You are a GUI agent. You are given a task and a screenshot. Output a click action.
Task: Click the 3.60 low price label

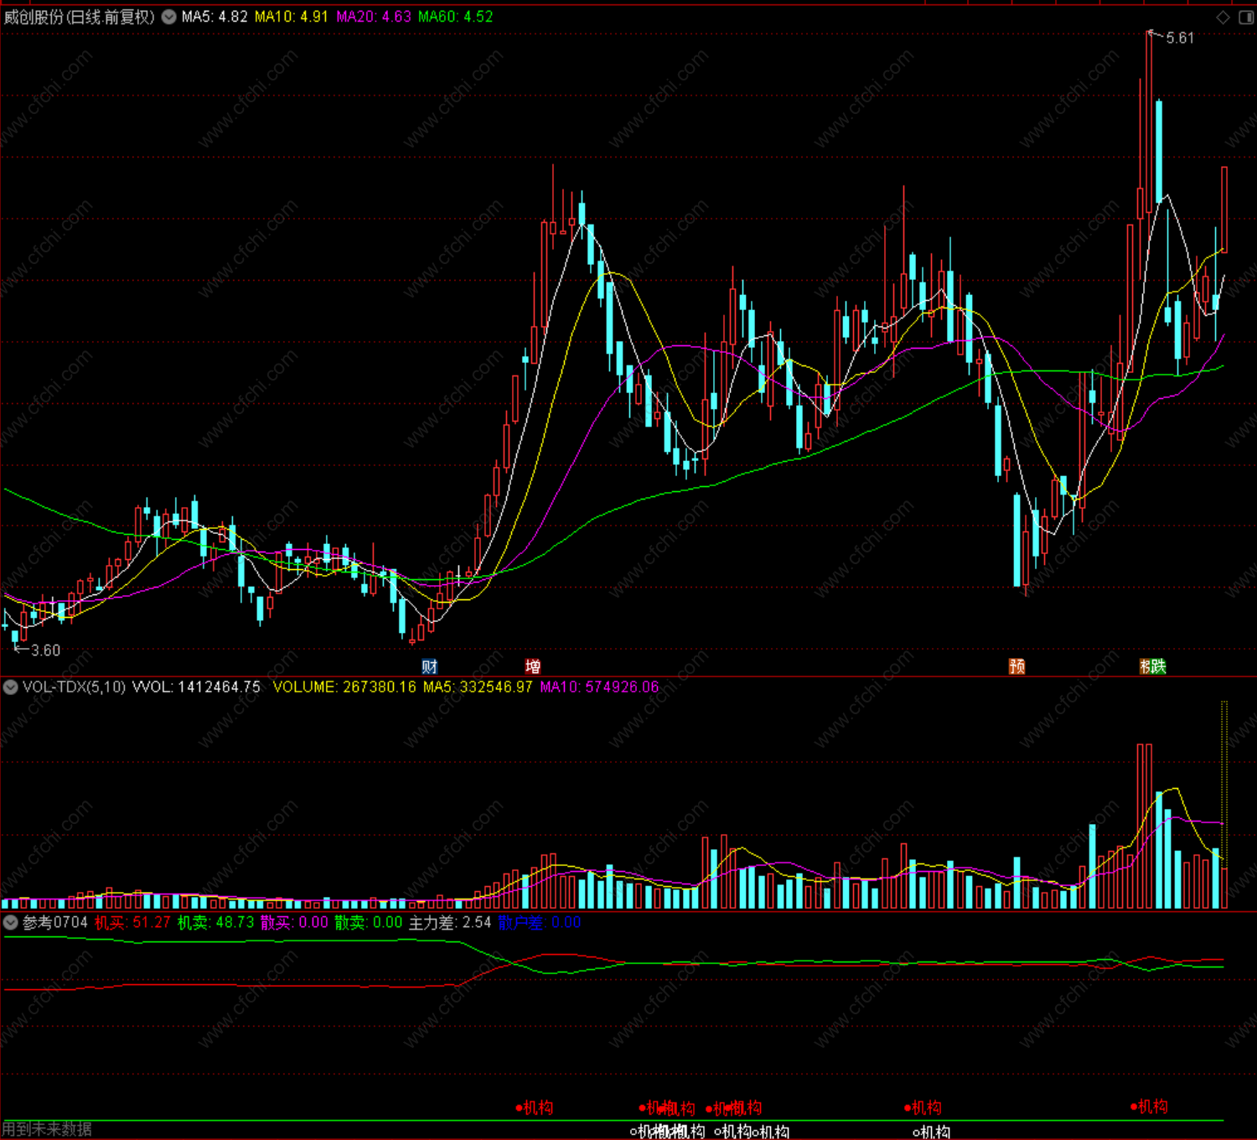[x=46, y=650]
